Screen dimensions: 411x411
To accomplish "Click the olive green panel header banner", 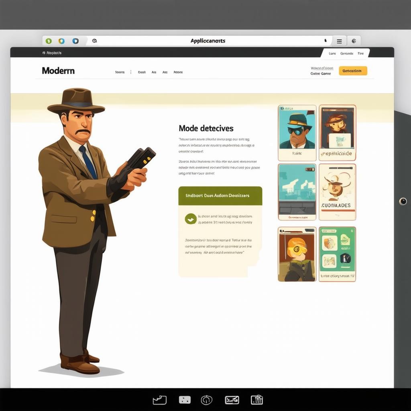I will [x=220, y=196].
